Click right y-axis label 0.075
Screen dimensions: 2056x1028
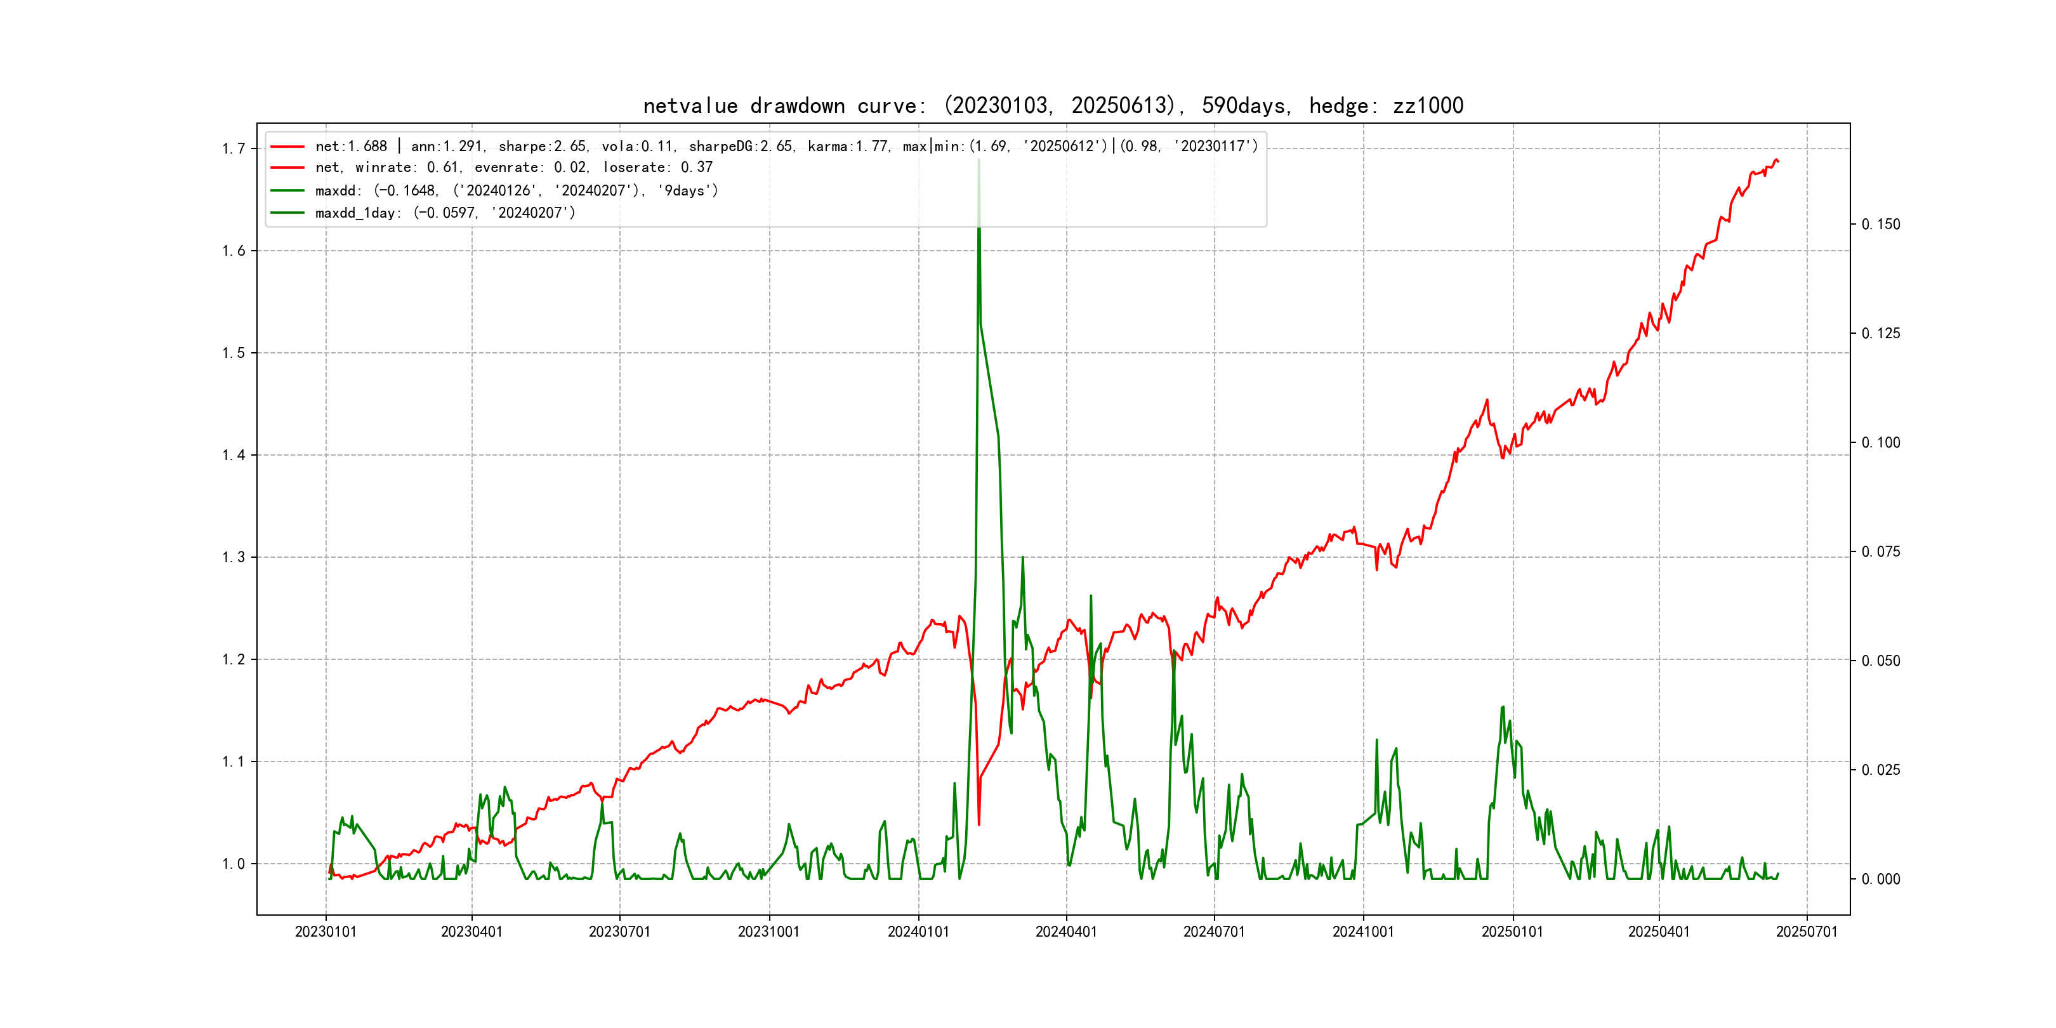pos(1880,552)
